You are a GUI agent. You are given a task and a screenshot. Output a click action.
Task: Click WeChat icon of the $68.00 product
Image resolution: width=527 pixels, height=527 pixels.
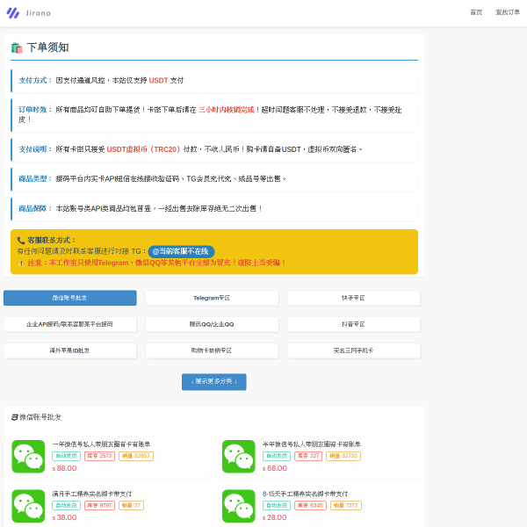click(x=239, y=457)
